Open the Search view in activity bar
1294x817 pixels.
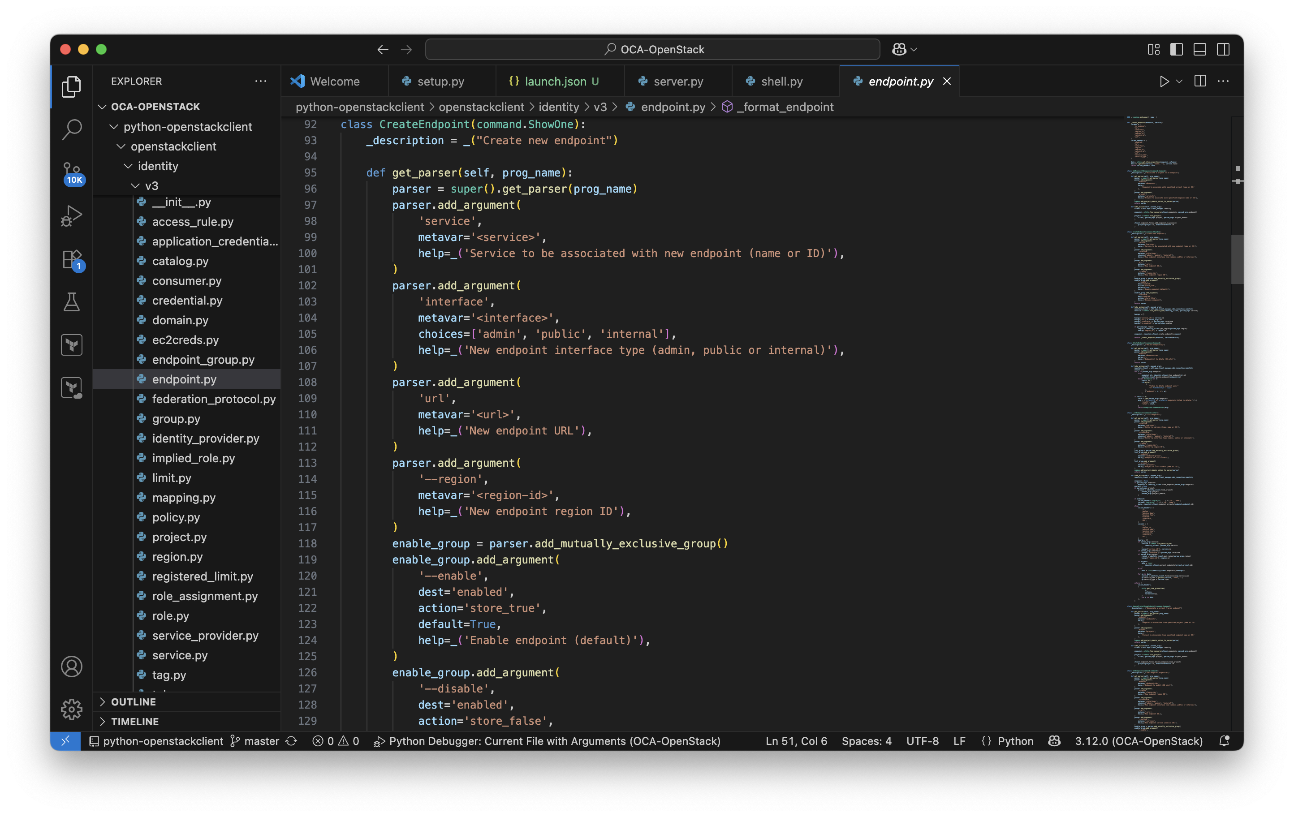72,129
